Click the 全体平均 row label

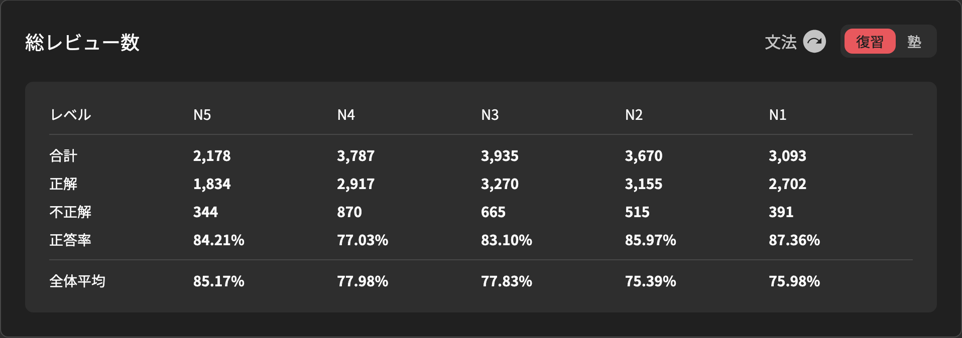tap(77, 281)
